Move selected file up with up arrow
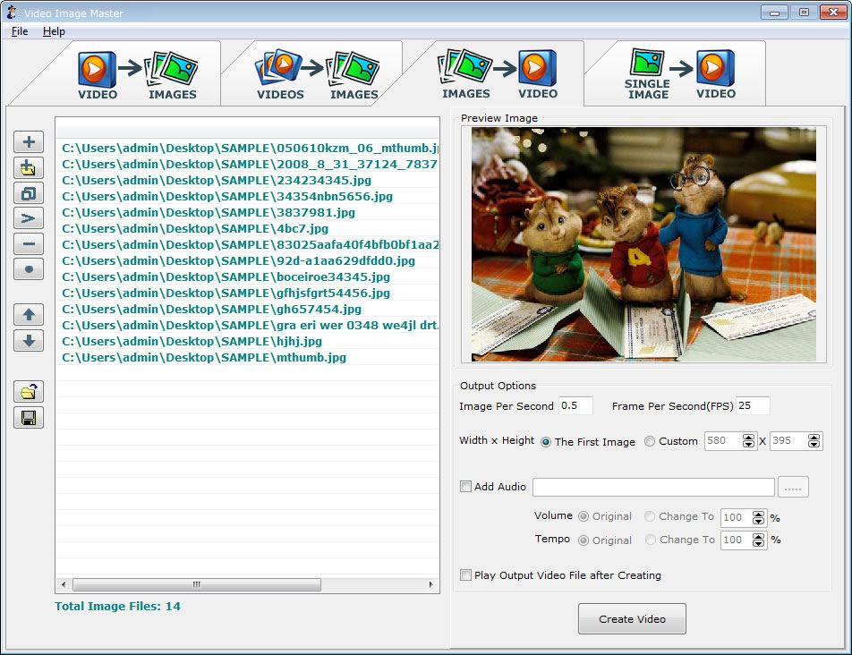Viewport: 852px width, 655px height. 29,314
